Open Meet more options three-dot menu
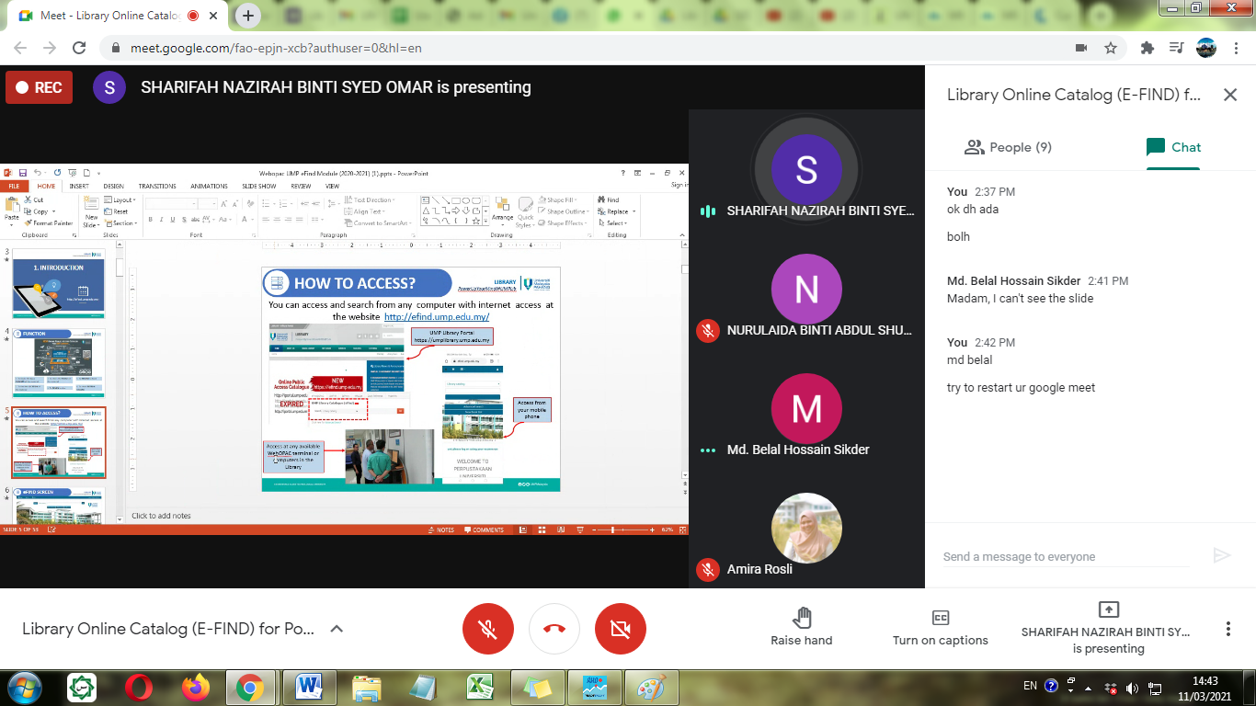1256x706 pixels. pos(1227,629)
